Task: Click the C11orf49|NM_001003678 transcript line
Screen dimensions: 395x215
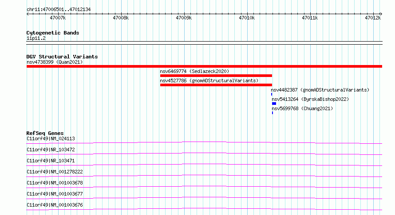Action: pos(204,187)
